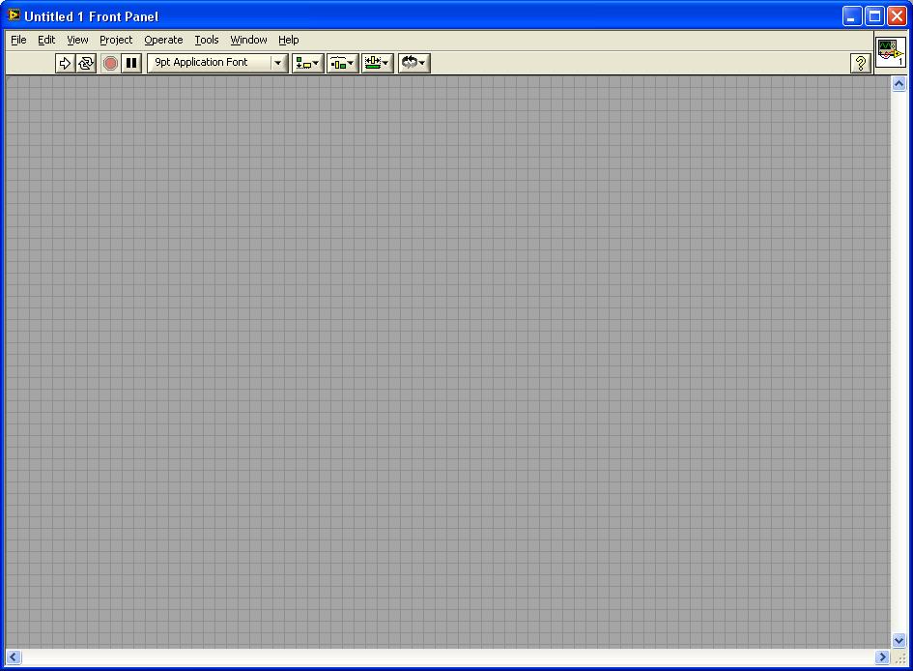Open the Operate menu
Viewport: 913px width, 671px height.
pos(163,40)
